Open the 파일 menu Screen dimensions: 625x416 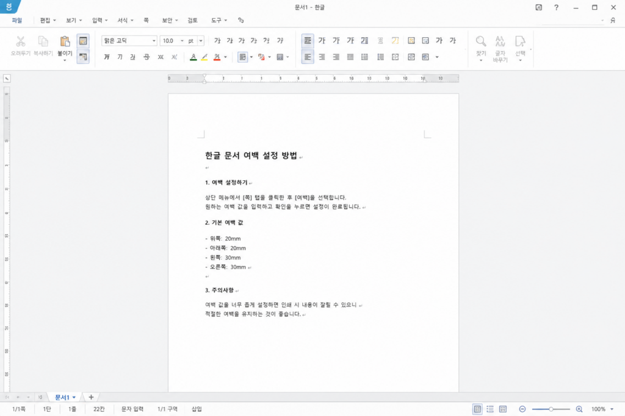point(16,20)
